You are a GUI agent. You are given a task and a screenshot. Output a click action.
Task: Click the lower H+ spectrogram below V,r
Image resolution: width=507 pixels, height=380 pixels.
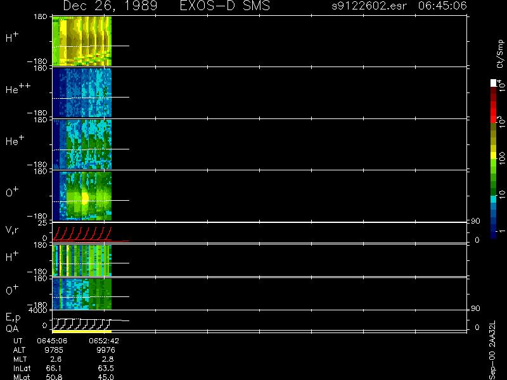coord(82,260)
